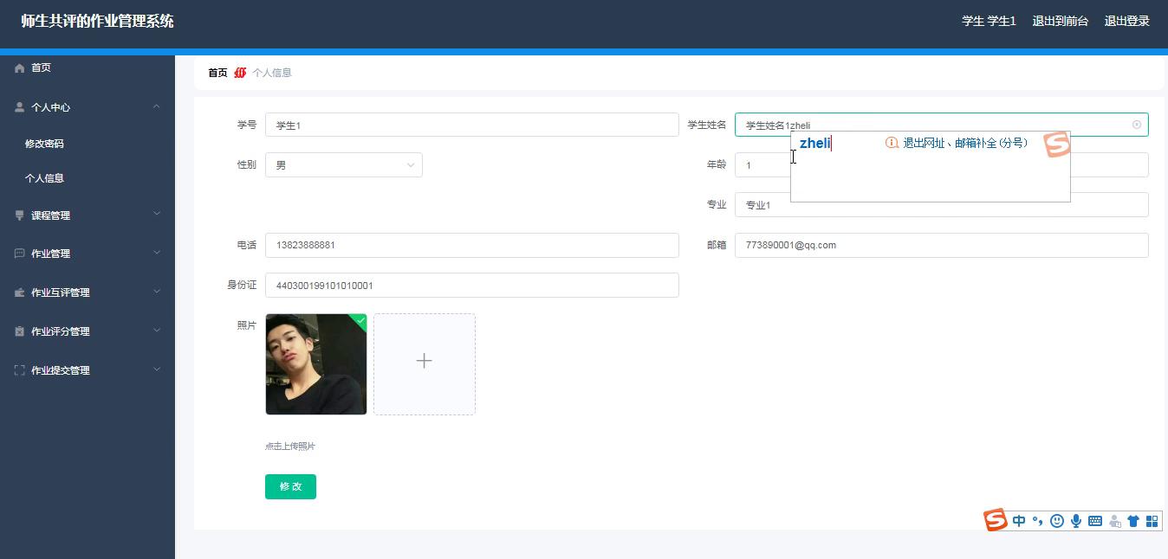Toggle Sogou punctuation mode button
Viewport: 1168px width, 559px height.
[x=1037, y=521]
